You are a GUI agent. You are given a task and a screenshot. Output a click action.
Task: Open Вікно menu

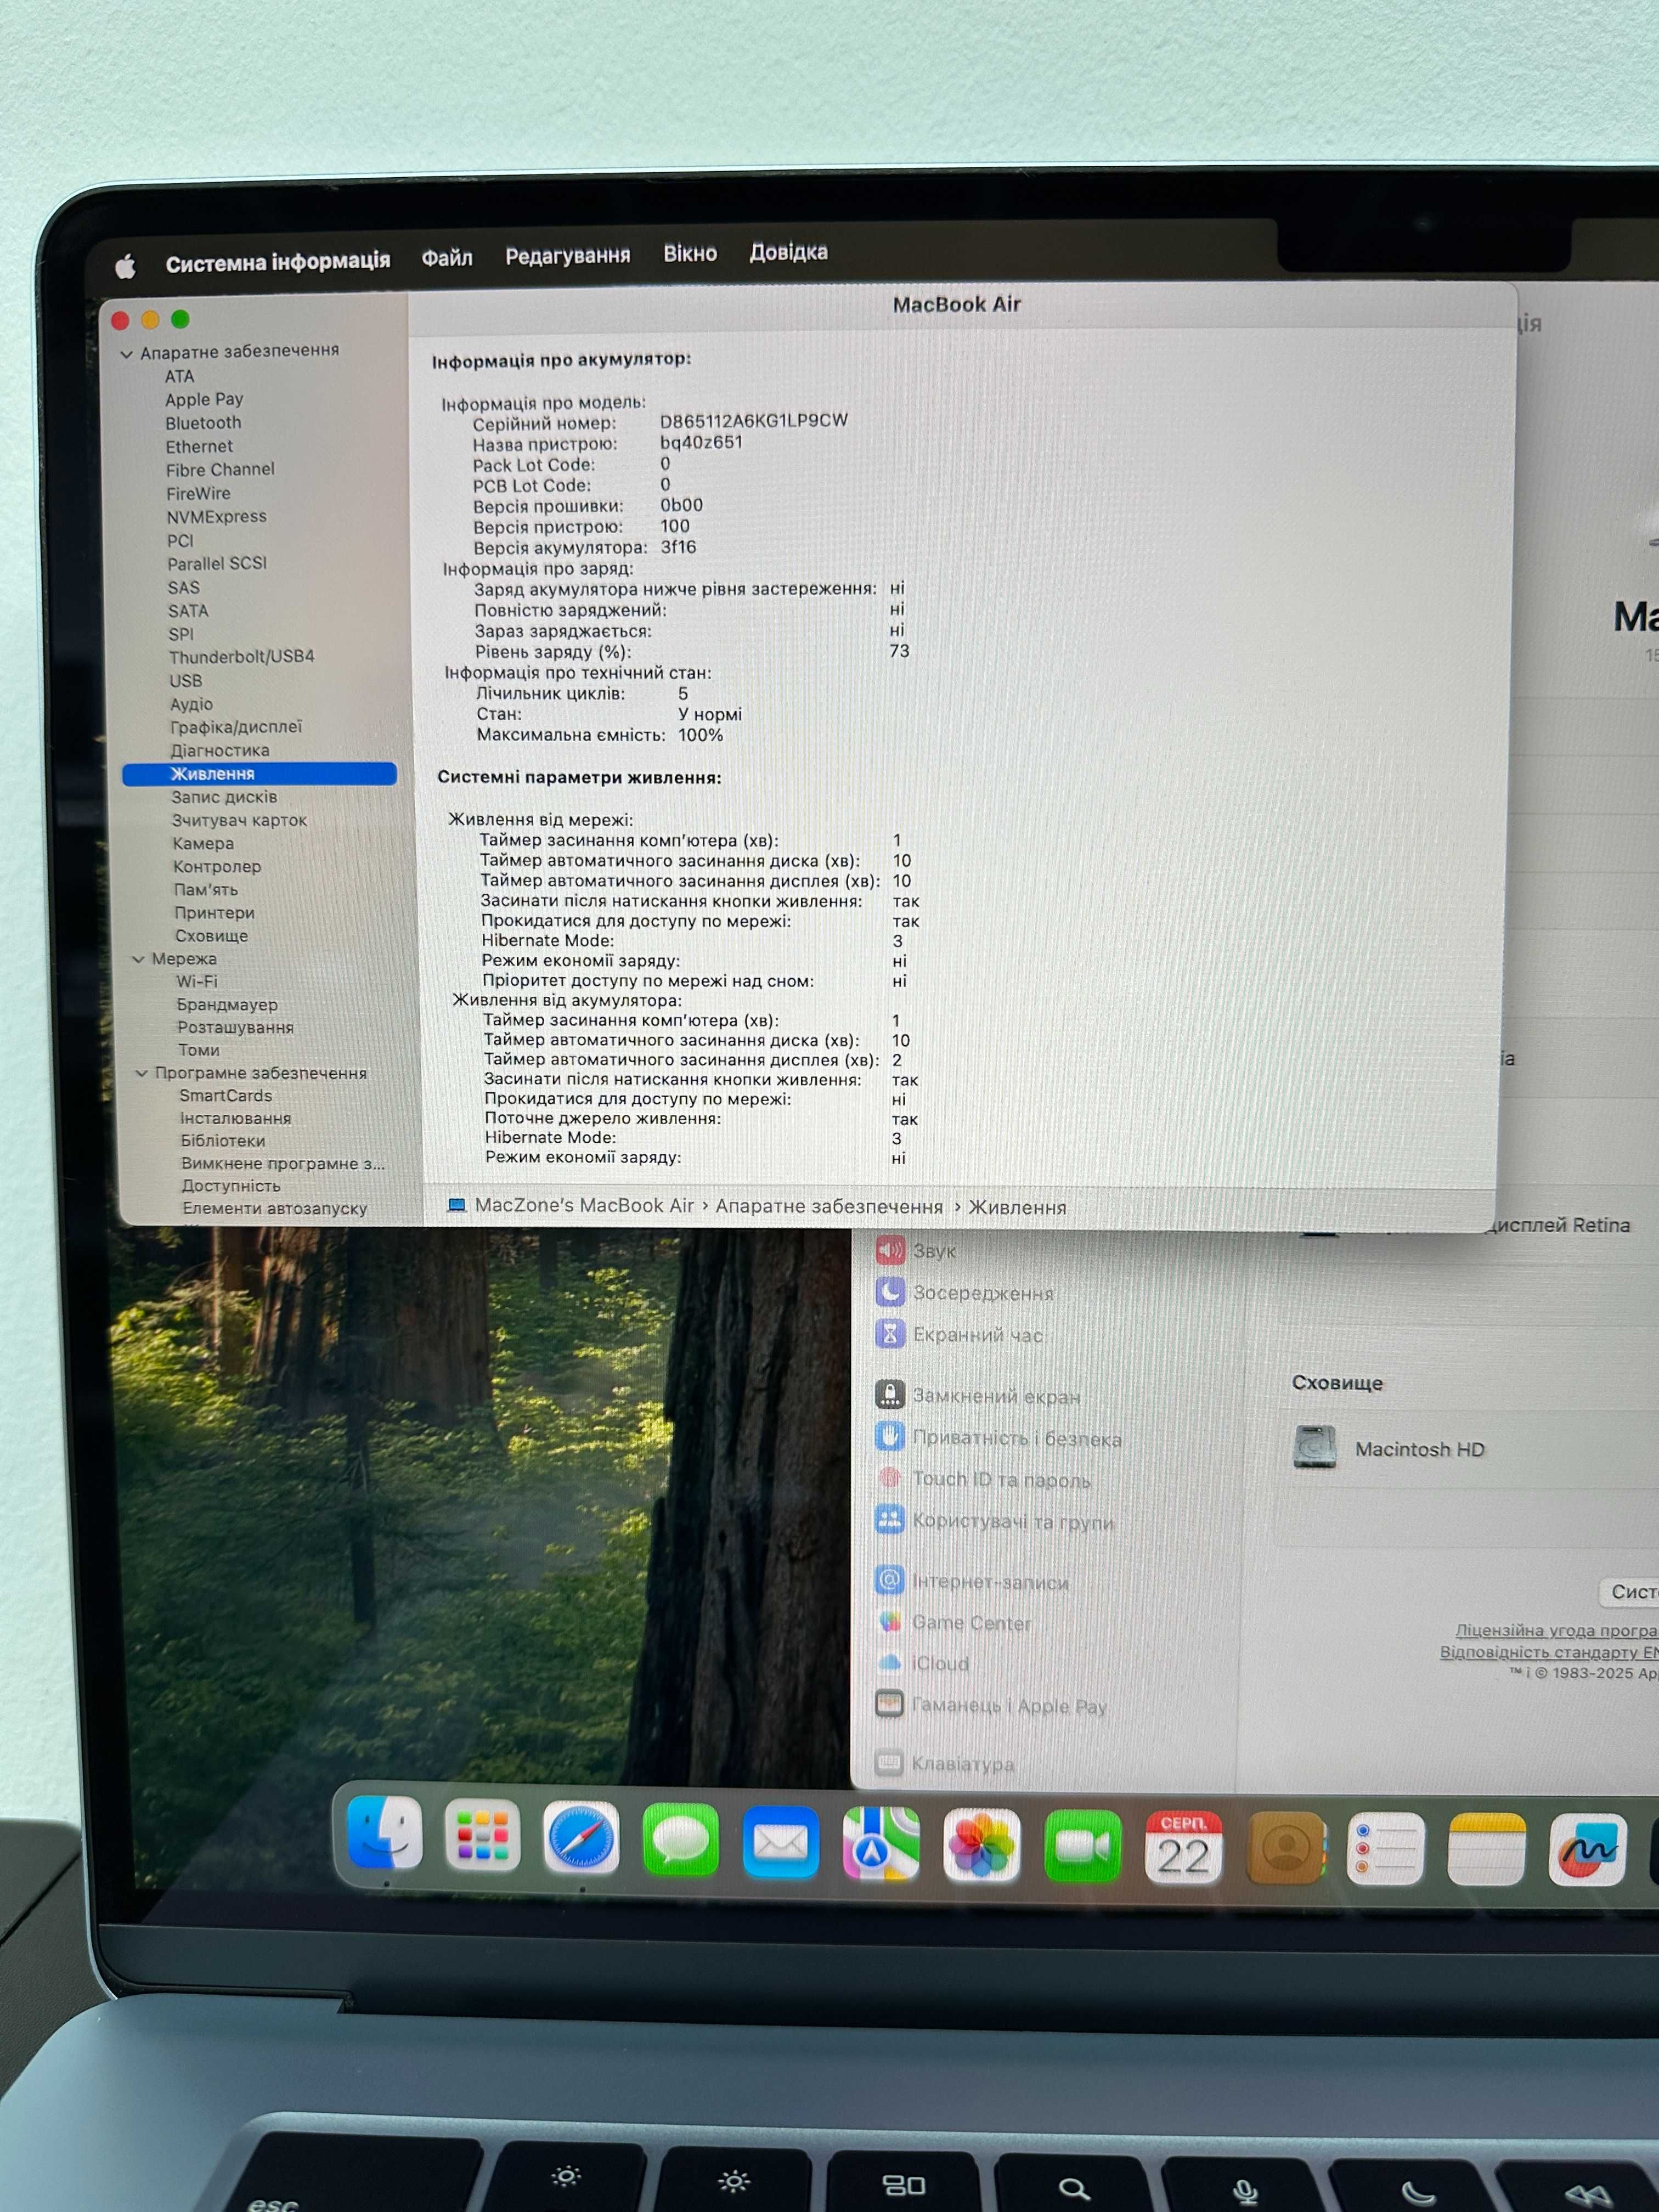coord(690,253)
